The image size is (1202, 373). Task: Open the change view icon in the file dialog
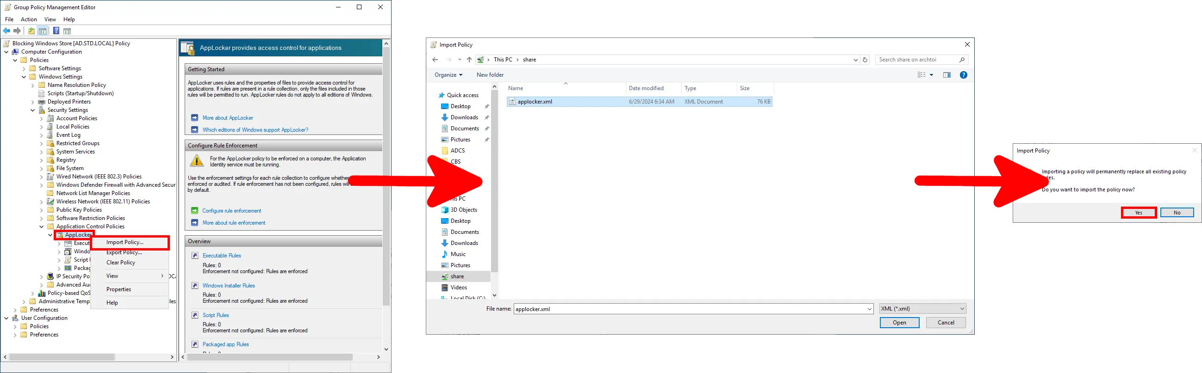(922, 75)
